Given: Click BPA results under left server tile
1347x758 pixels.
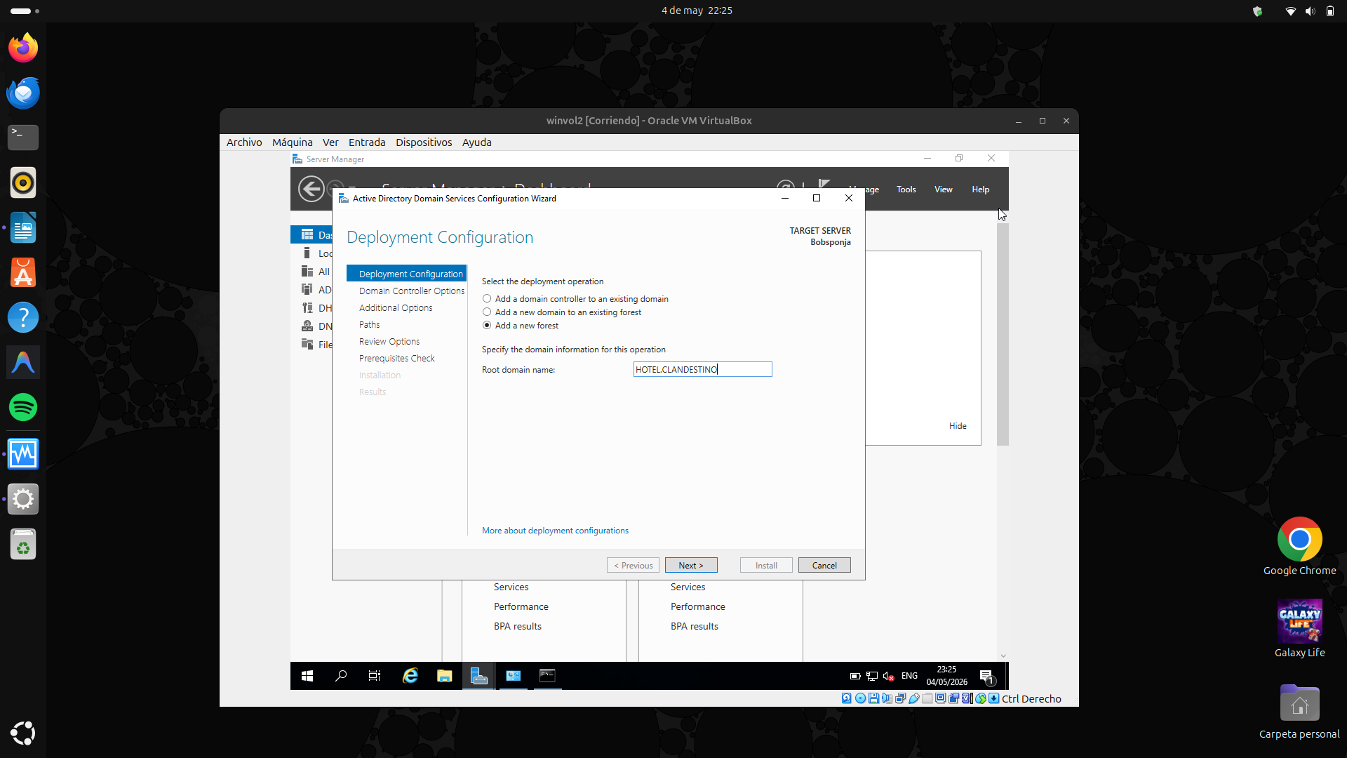Looking at the screenshot, I should (517, 627).
